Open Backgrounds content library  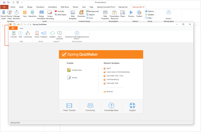[92, 11]
